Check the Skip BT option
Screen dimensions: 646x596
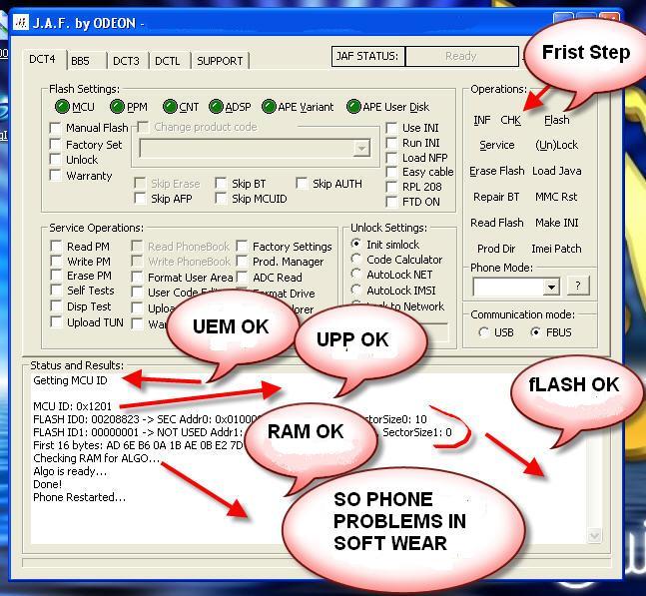(x=221, y=184)
